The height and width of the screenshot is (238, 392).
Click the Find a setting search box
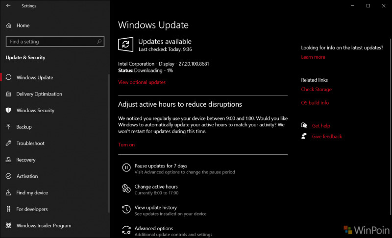pyautogui.click(x=55, y=42)
